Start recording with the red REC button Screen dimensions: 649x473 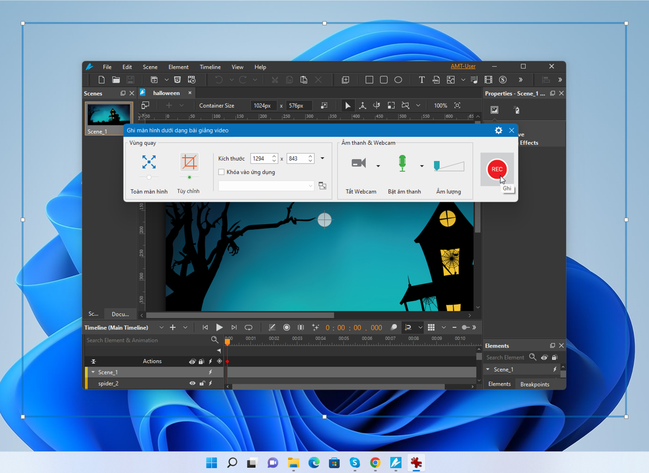pyautogui.click(x=497, y=169)
